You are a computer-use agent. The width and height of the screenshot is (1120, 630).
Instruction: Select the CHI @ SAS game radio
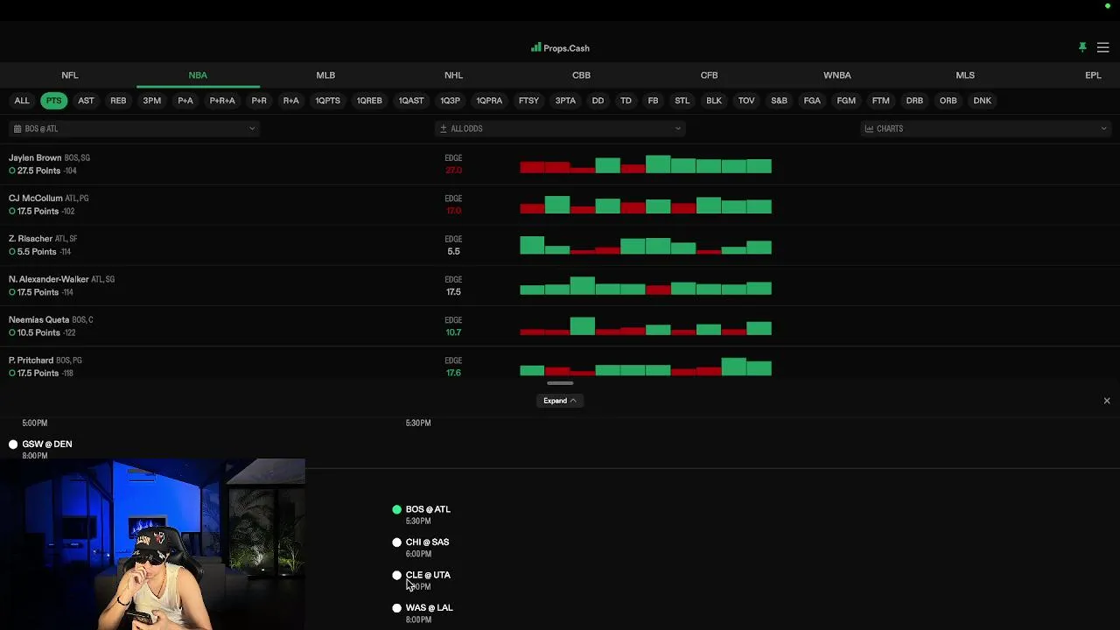(x=397, y=542)
